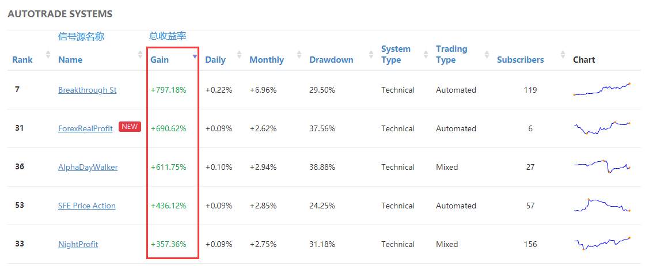Image resolution: width=645 pixels, height=266 pixels.
Task: Open the SFE Price Action link
Action: click(x=87, y=206)
